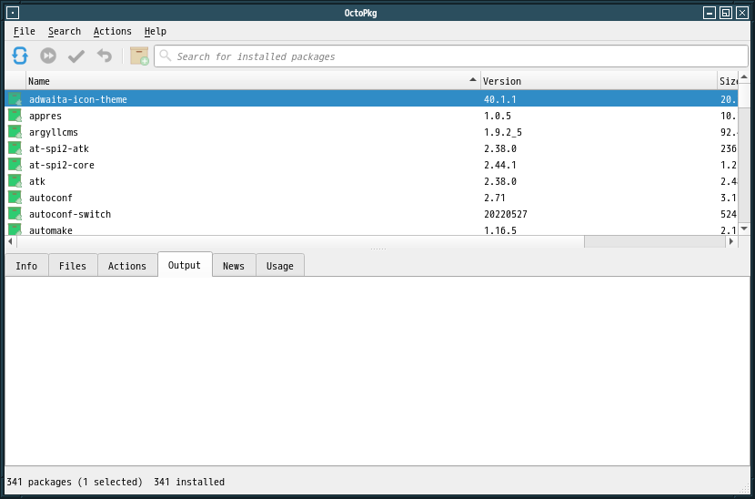Switch to the Actions tab
Viewport: 755px width, 499px height.
pyautogui.click(x=127, y=266)
